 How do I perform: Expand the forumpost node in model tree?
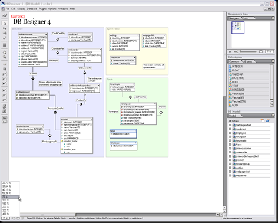[230, 137]
